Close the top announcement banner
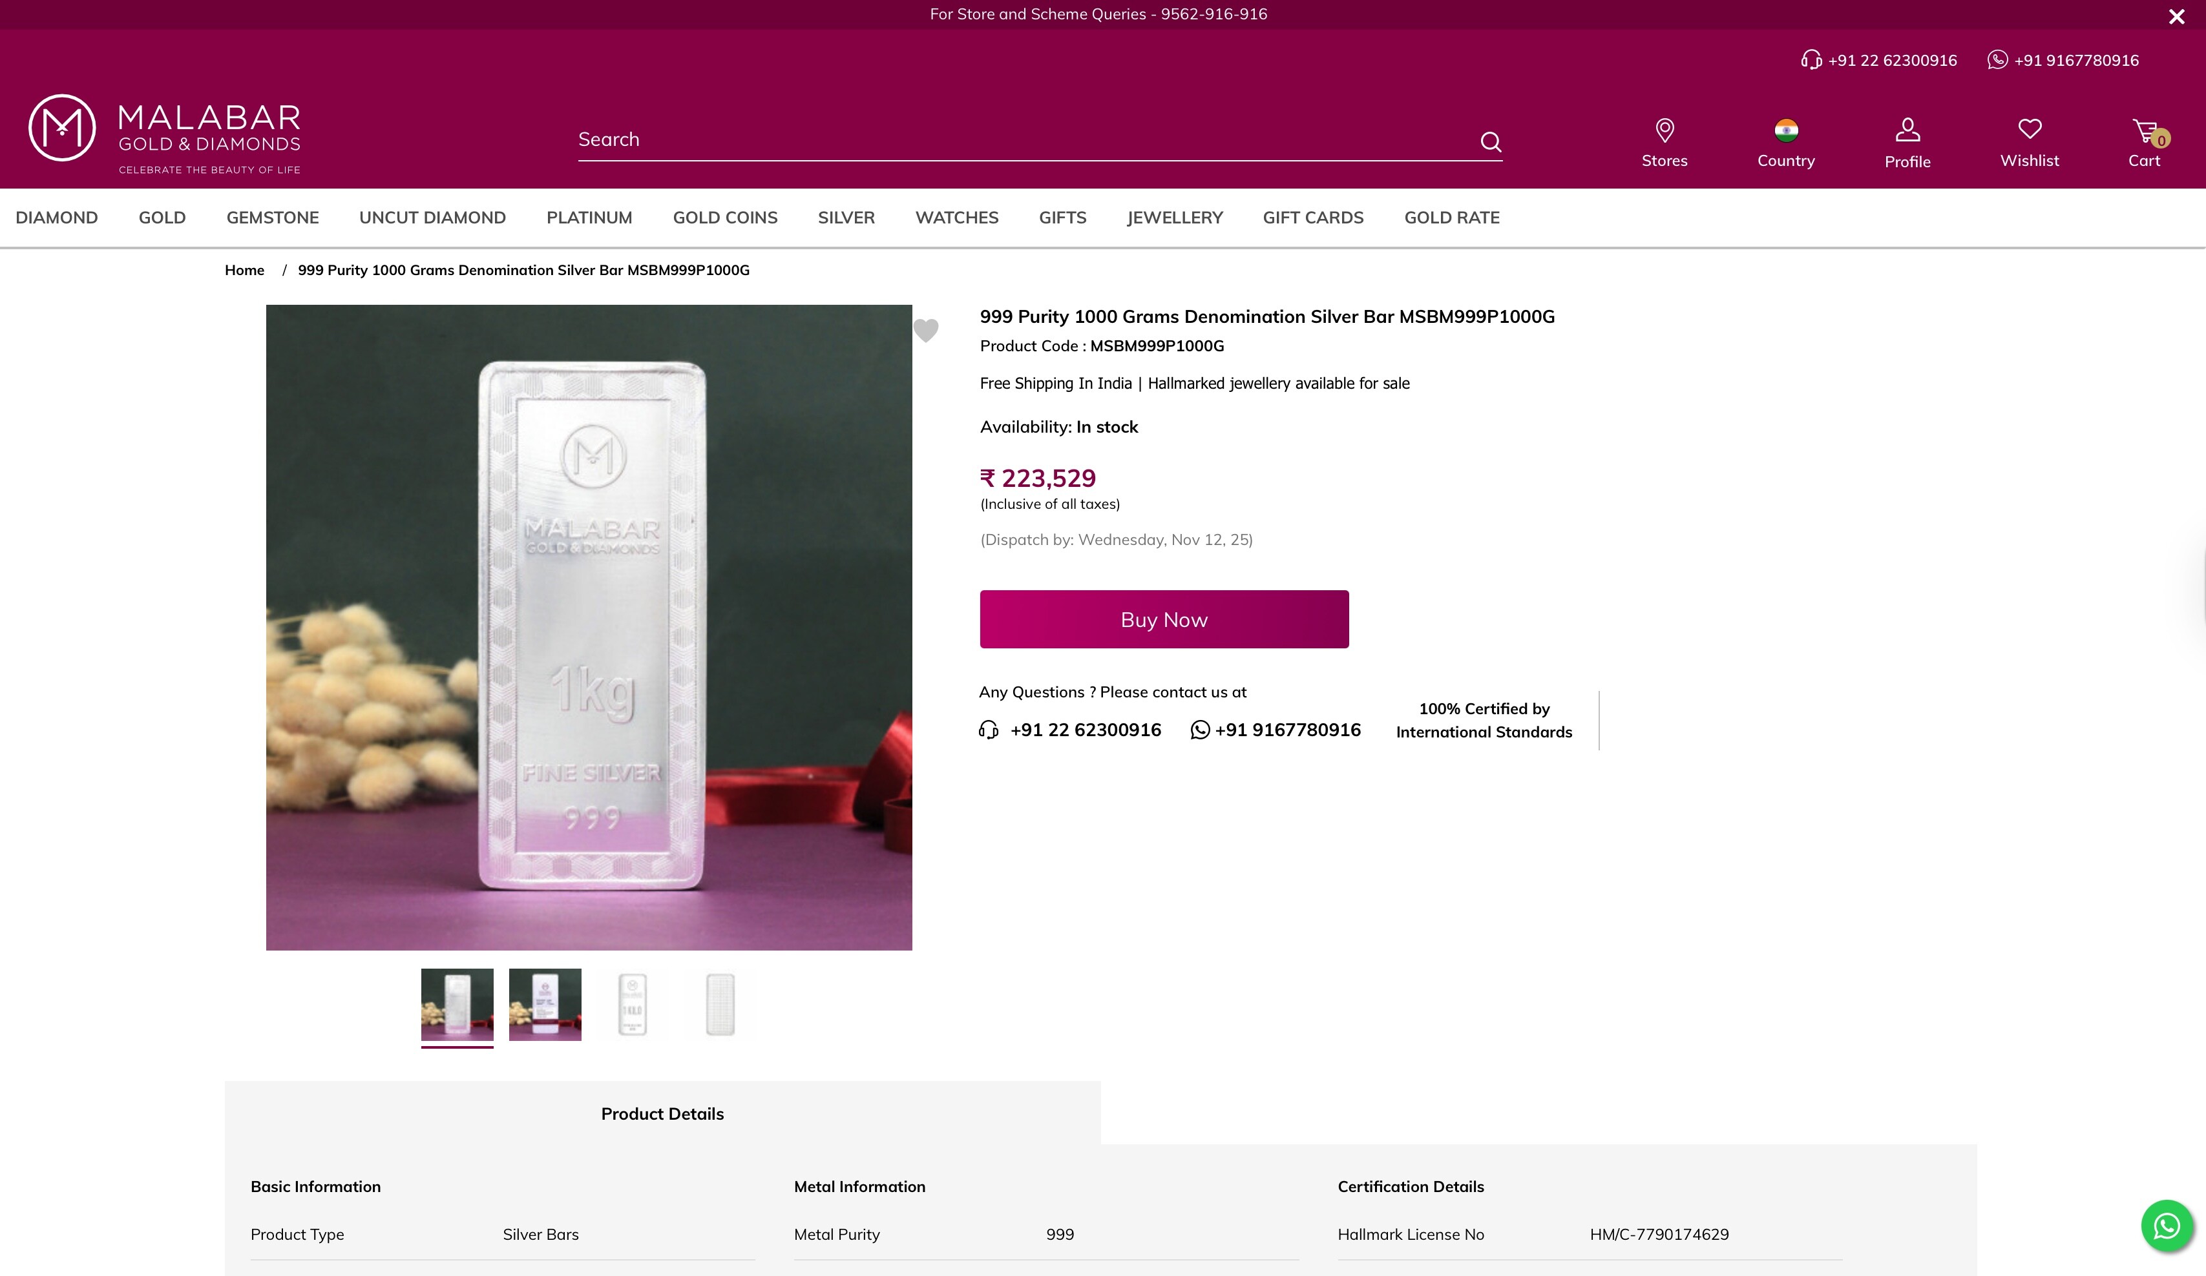2206x1276 pixels. coord(2176,17)
